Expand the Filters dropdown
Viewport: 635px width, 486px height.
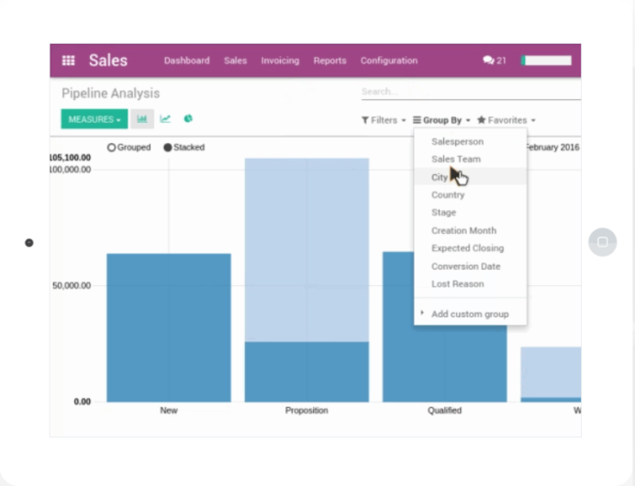tap(384, 120)
